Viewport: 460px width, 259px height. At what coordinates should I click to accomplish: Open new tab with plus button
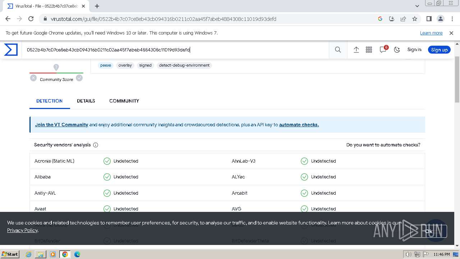click(97, 6)
